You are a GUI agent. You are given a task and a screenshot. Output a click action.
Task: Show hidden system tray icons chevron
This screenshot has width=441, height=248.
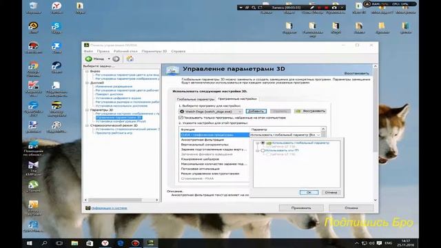tap(357, 243)
